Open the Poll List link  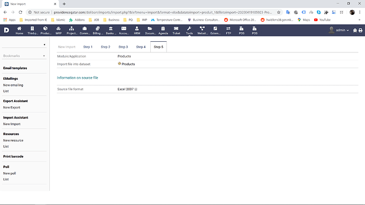pos(6,180)
